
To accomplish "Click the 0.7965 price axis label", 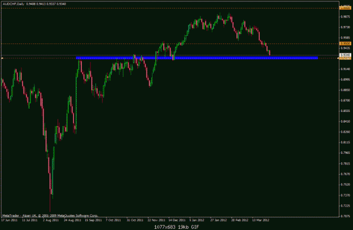I will pos(346,153).
